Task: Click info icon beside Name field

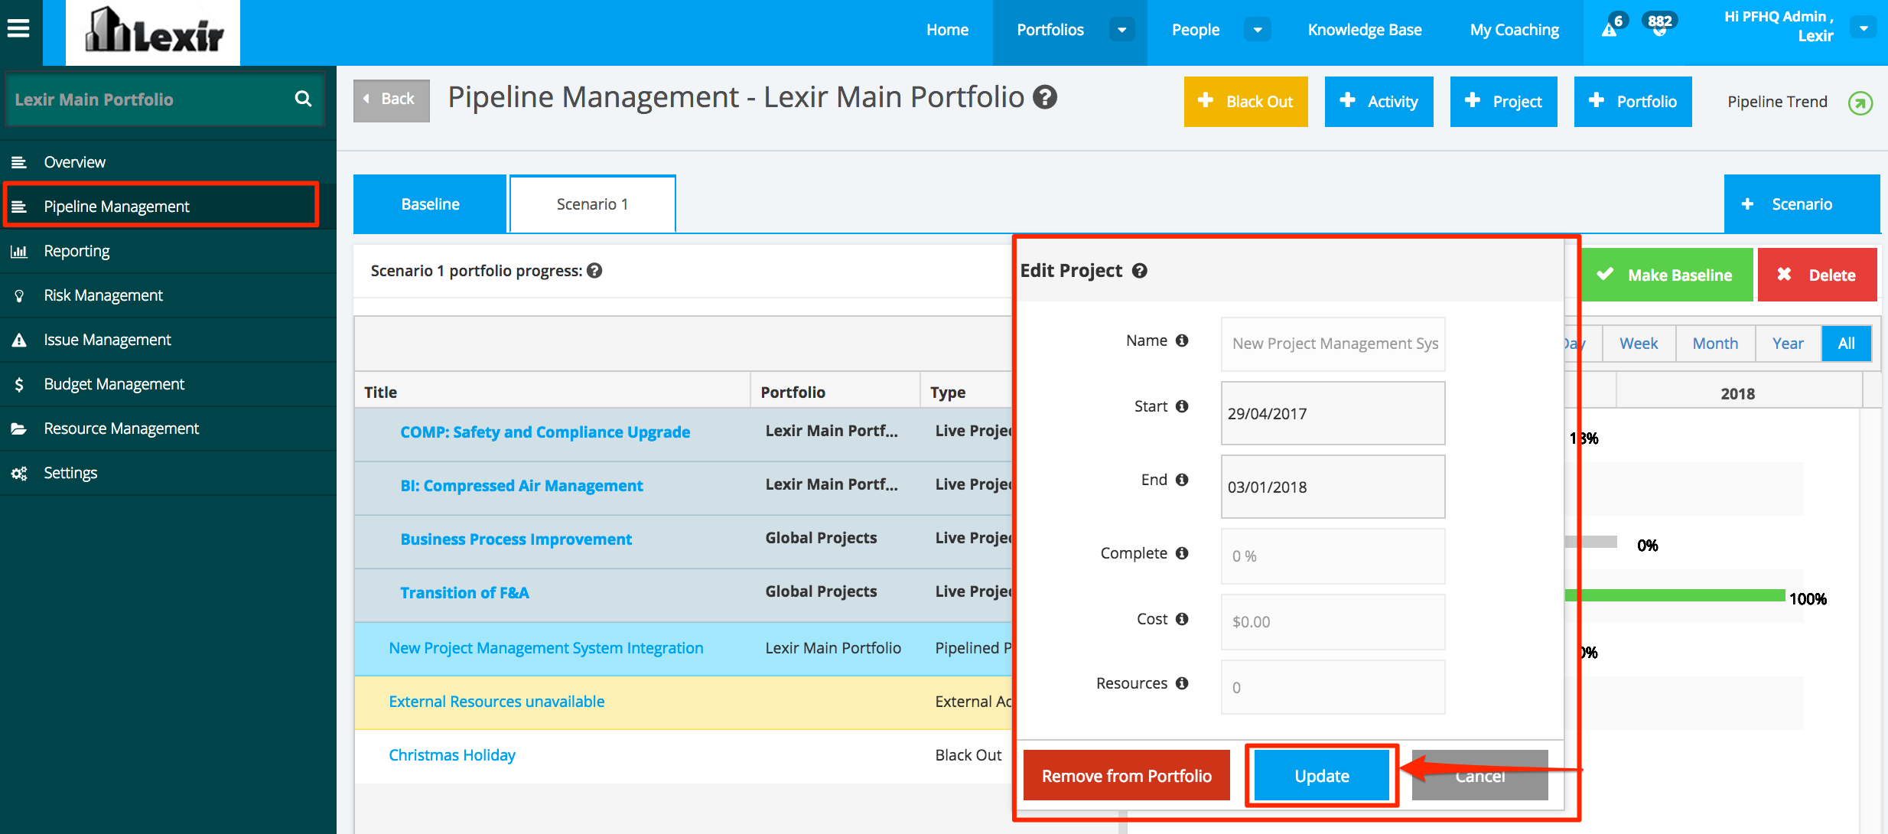Action: coord(1182,340)
